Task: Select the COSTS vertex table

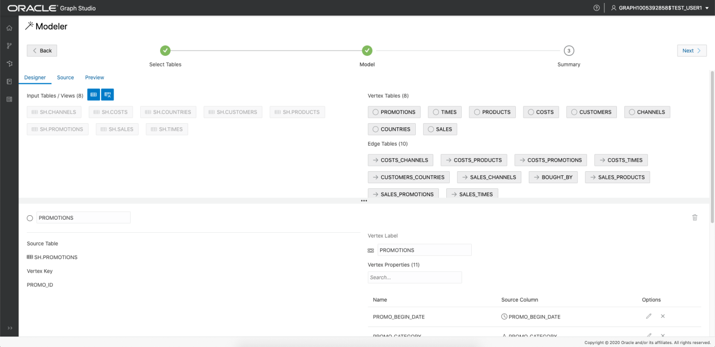Action: pos(541,112)
